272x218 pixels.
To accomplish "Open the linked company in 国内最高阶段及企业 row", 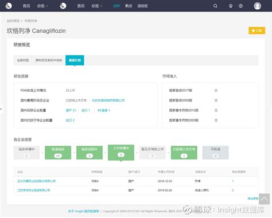I will point(108,100).
